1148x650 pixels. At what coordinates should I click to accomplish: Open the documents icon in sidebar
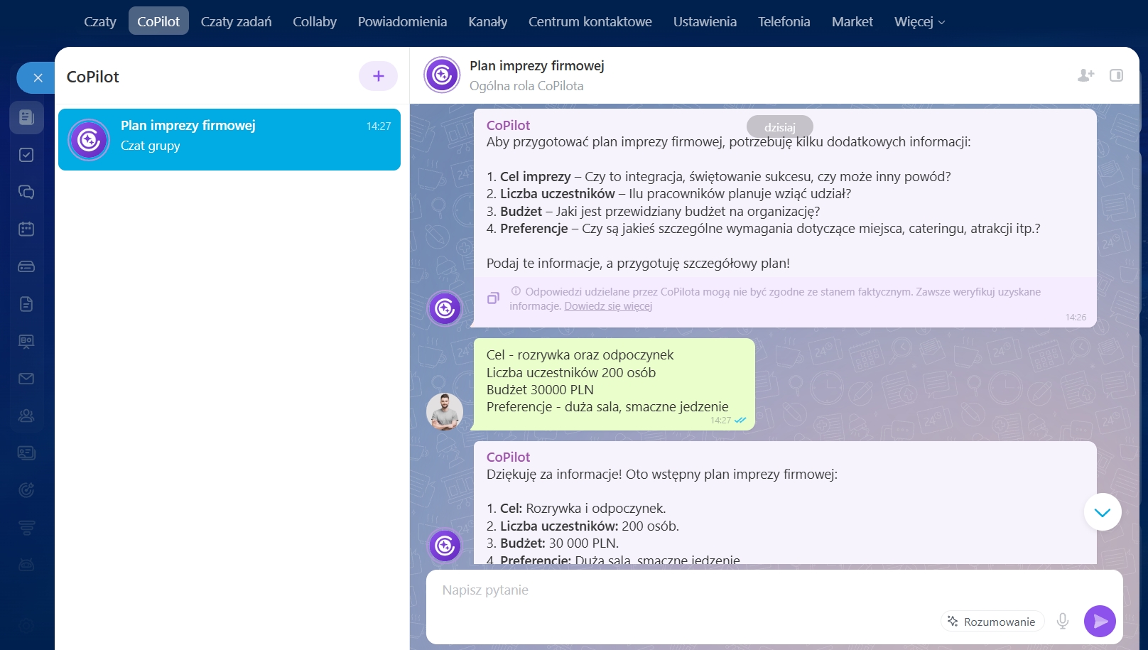tap(26, 304)
